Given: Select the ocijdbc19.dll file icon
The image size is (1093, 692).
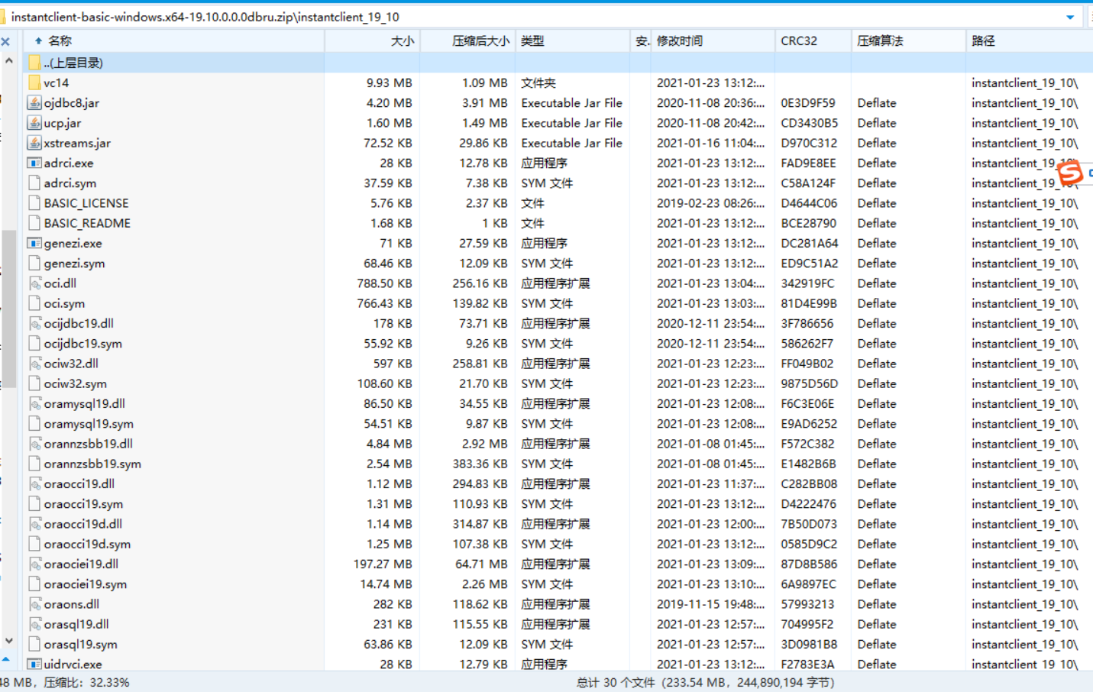Looking at the screenshot, I should [x=34, y=323].
